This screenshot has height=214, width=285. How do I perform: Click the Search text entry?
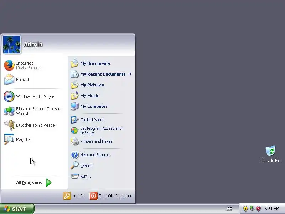tap(86, 165)
